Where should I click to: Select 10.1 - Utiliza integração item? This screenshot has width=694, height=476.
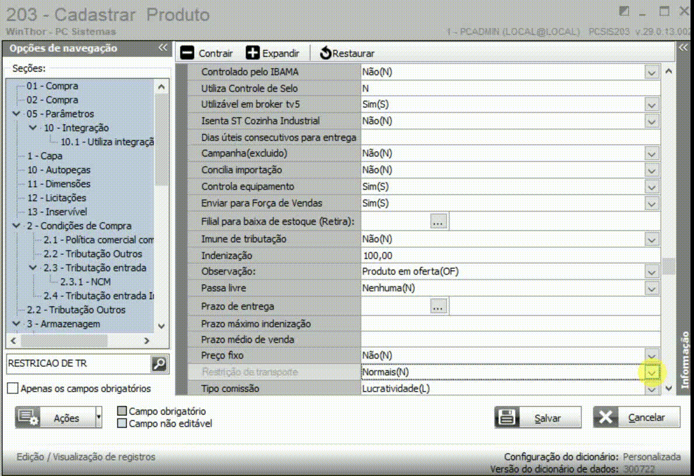pos(107,142)
